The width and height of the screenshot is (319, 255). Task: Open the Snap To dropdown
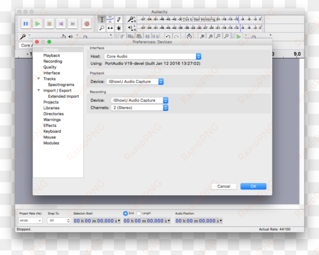59,221
